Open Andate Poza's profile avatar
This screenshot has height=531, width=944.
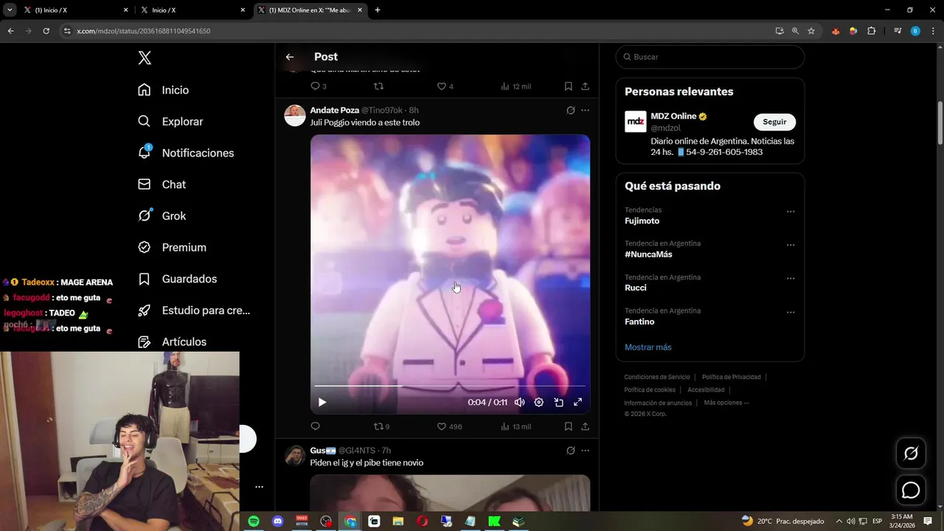click(x=295, y=116)
